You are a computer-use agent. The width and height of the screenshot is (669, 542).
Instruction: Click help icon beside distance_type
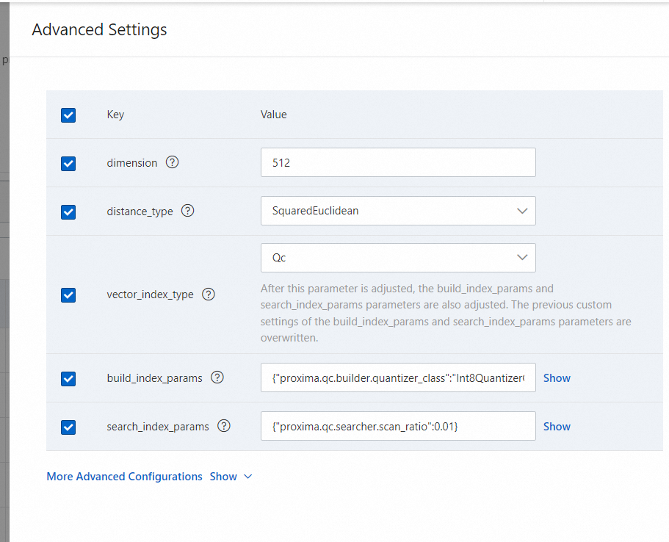pyautogui.click(x=188, y=211)
